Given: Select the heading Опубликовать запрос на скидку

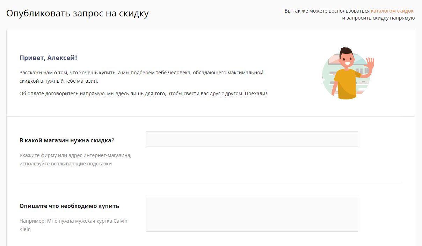Looking at the screenshot, I should click(78, 14).
